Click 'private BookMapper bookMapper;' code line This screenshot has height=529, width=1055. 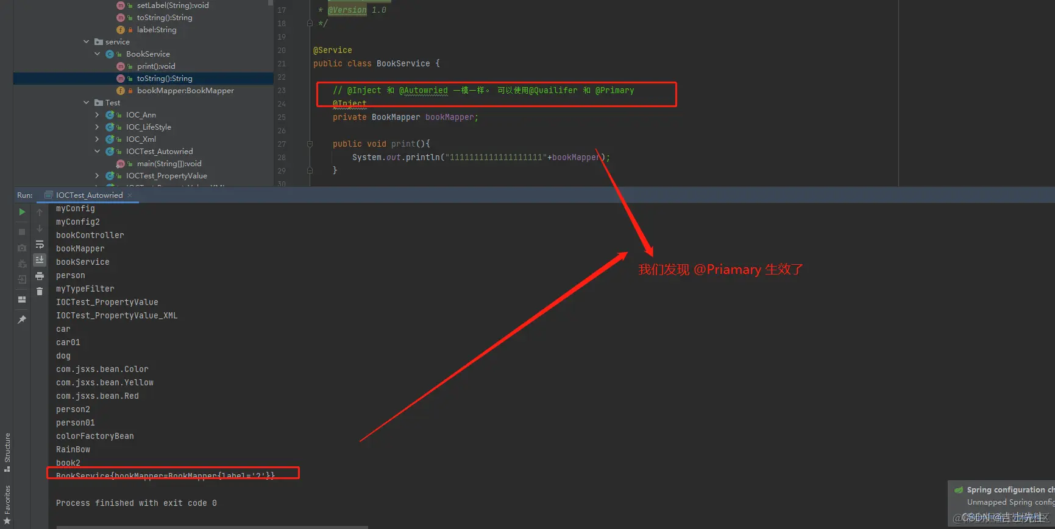click(405, 117)
